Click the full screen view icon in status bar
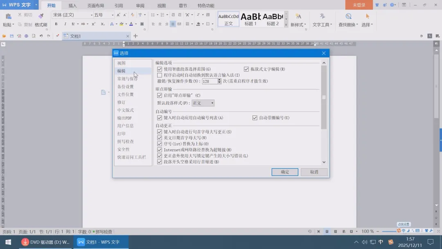 (318, 231)
